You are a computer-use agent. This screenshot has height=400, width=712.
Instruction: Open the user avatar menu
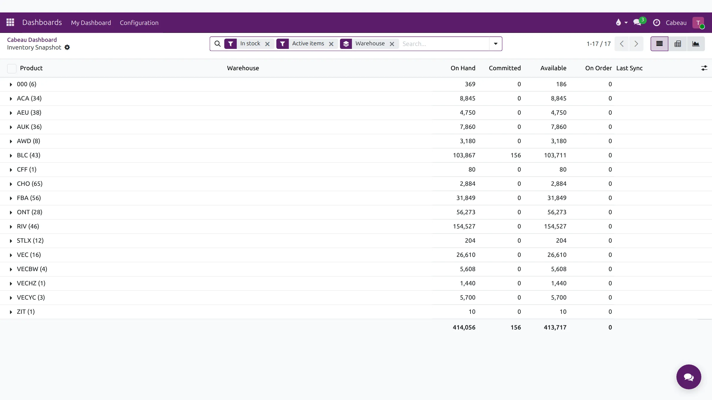click(698, 23)
